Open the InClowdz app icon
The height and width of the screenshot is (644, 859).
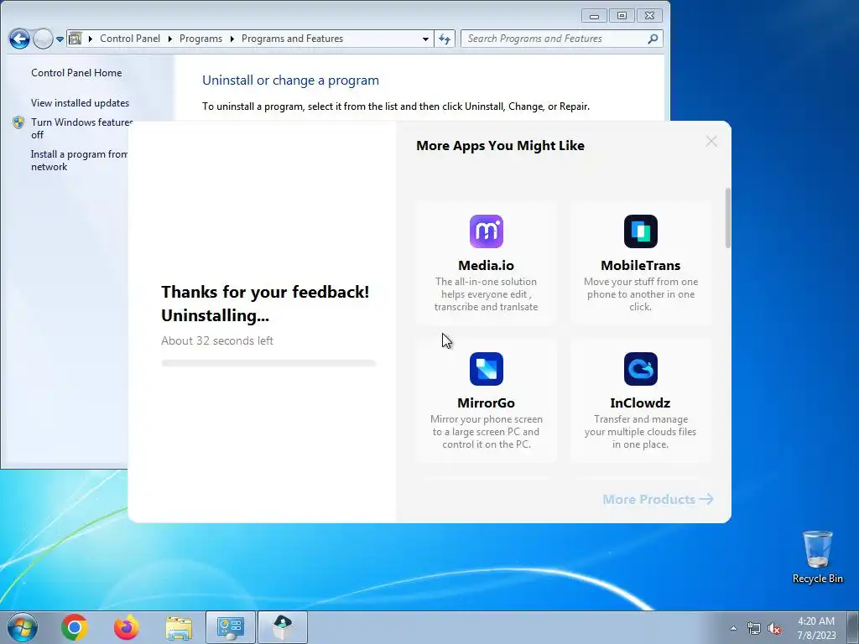point(640,369)
